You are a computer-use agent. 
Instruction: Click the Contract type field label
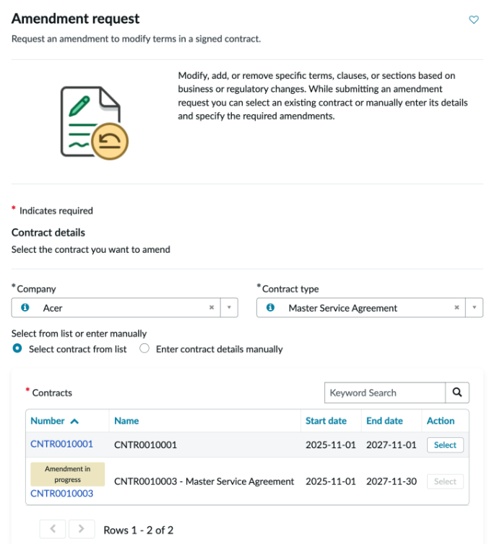click(290, 289)
